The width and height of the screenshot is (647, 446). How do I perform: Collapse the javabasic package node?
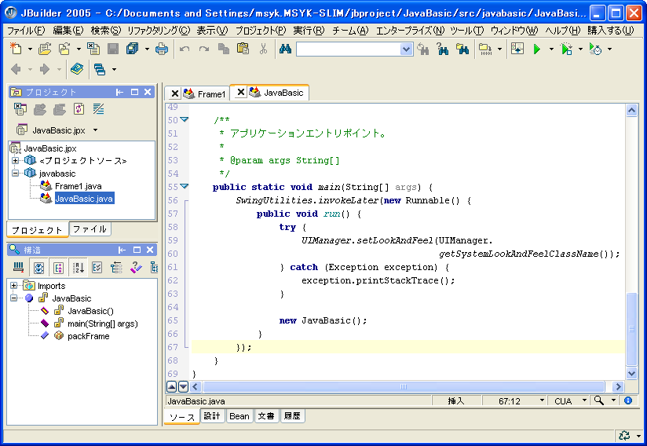(14, 174)
